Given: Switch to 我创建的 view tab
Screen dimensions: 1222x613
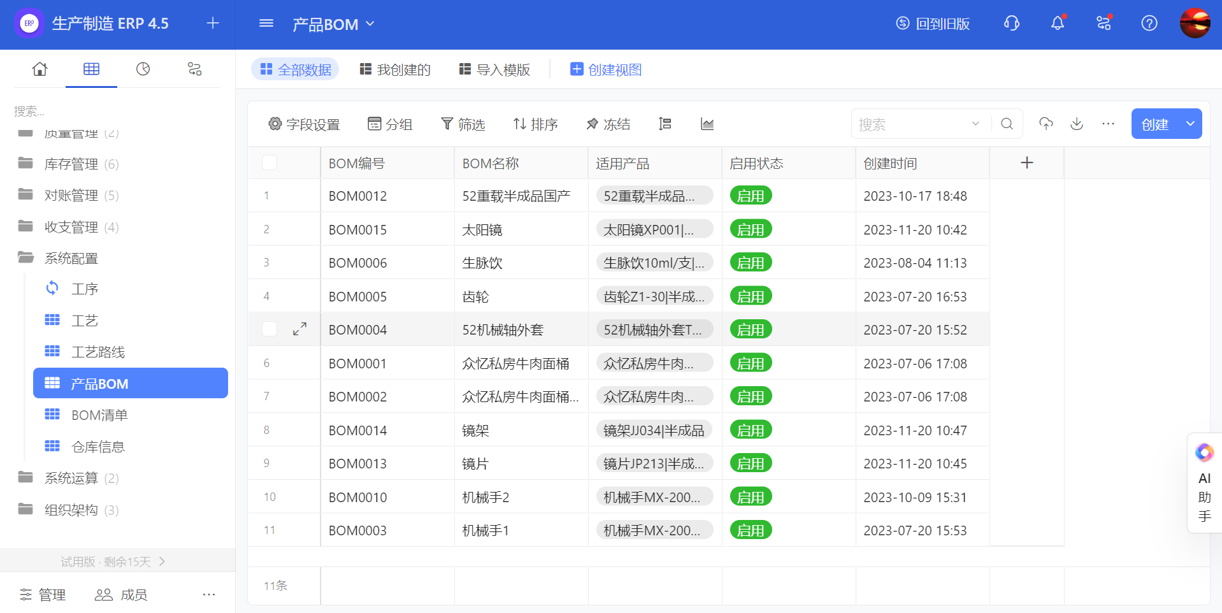Looking at the screenshot, I should click(x=395, y=69).
